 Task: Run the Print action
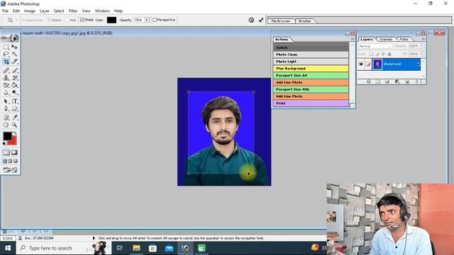point(311,103)
